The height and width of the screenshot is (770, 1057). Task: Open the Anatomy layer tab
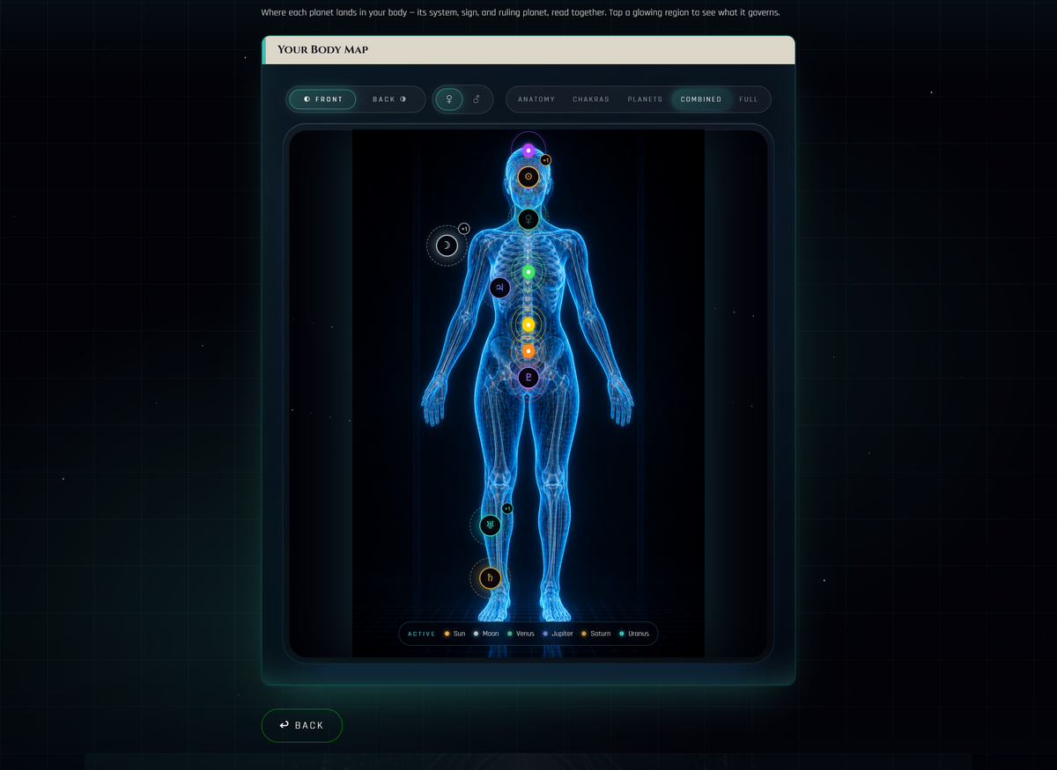536,99
